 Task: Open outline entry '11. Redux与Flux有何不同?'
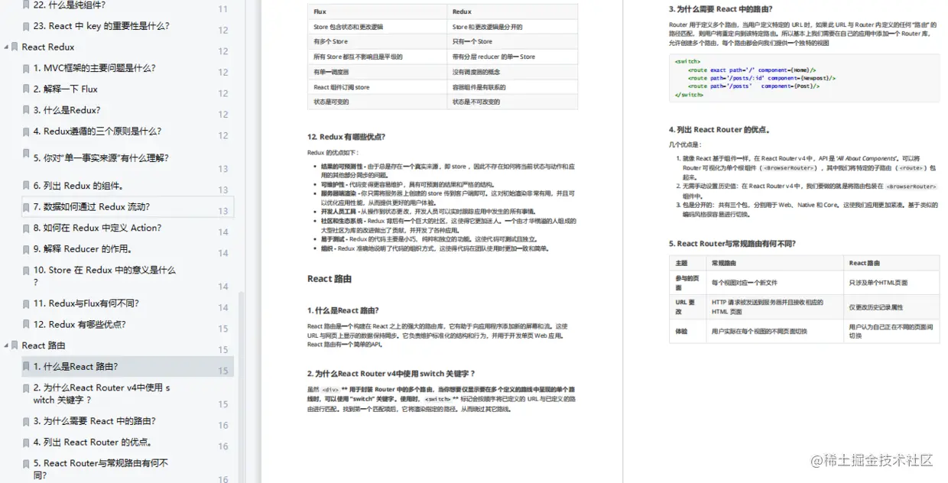[x=86, y=303]
